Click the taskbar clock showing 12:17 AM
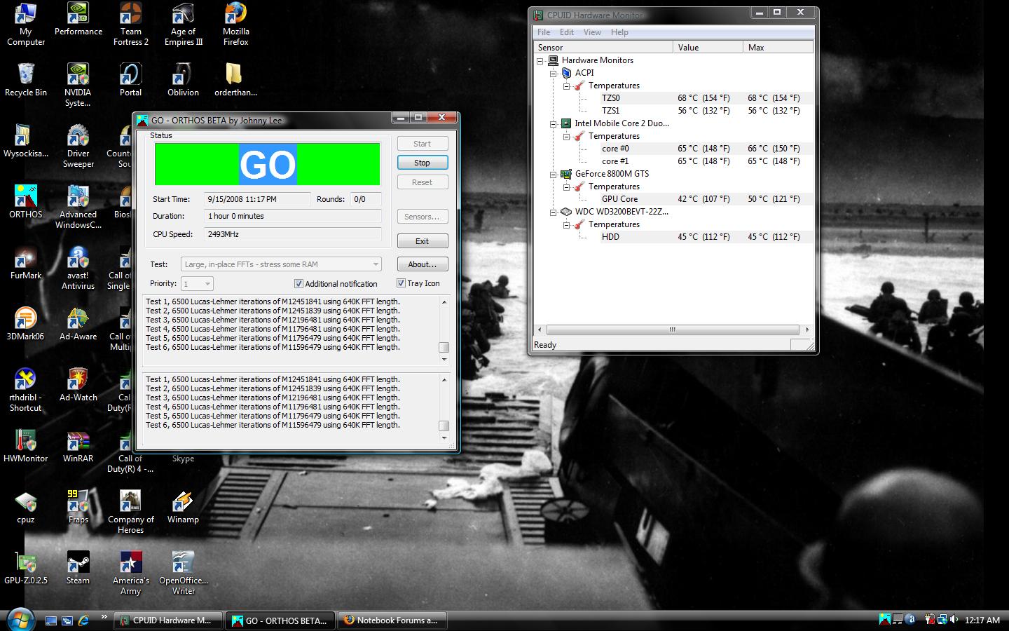The width and height of the screenshot is (1009, 631). coord(982,620)
